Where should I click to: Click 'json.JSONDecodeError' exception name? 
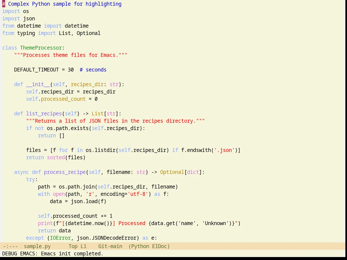pos(107,238)
